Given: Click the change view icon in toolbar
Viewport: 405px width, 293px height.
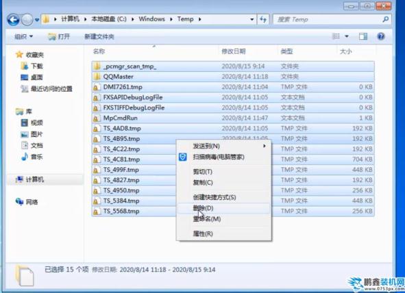Looking at the screenshot, I should [x=336, y=36].
